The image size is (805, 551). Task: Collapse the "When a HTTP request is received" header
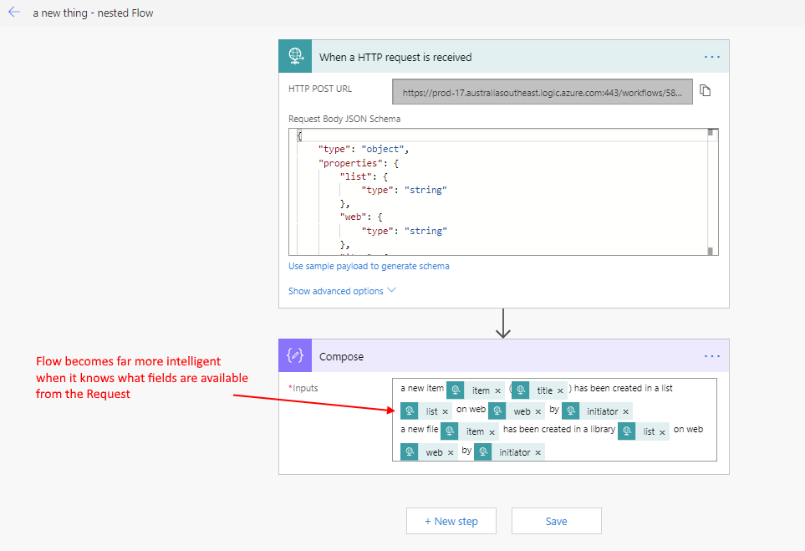click(502, 57)
